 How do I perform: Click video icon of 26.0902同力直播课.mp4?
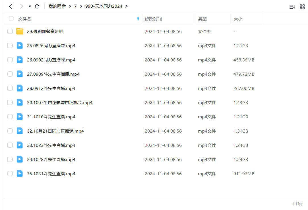pos(20,59)
